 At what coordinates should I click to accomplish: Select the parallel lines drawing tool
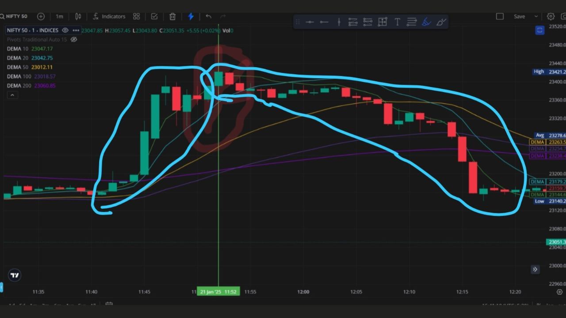[412, 22]
